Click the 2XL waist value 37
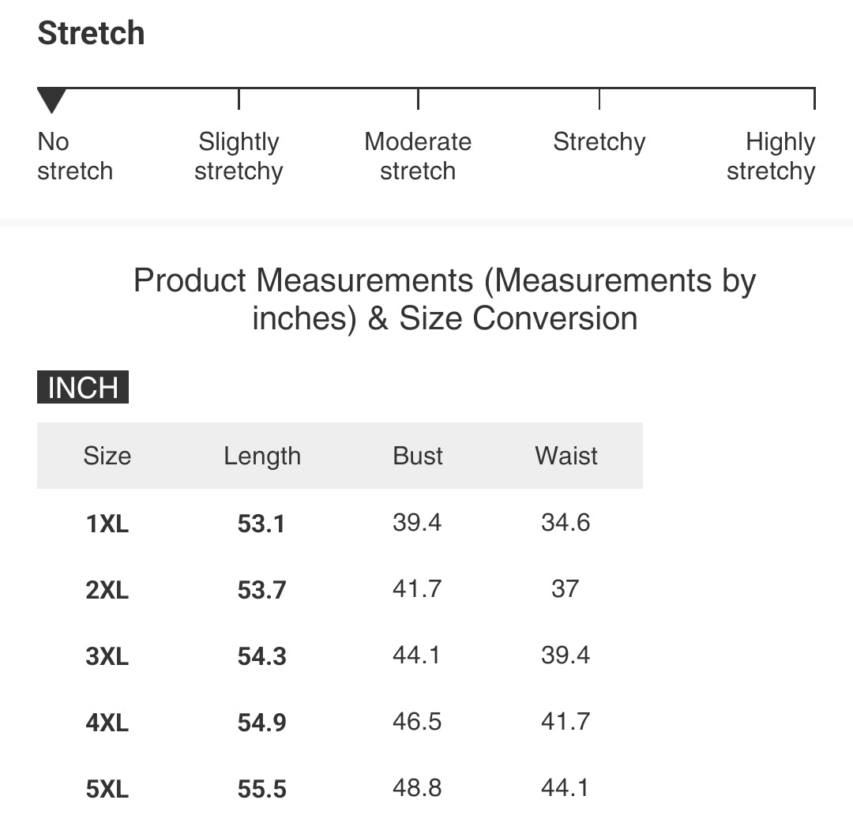The height and width of the screenshot is (815, 853). coord(566,588)
